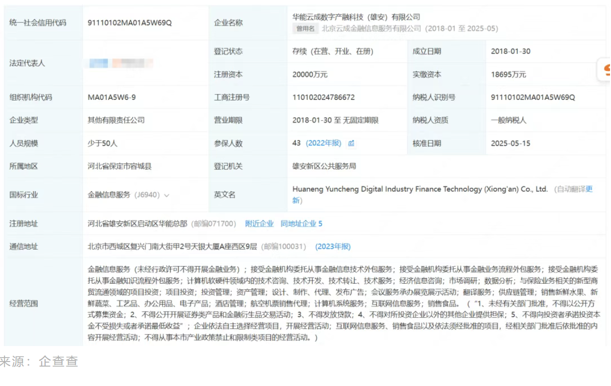611x386 pixels.
Task: Click the 人员规模 label
Action: 23,143
